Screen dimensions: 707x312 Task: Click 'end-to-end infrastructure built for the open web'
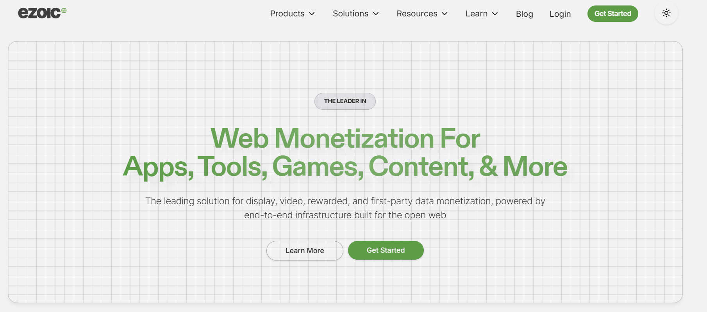pyautogui.click(x=345, y=215)
